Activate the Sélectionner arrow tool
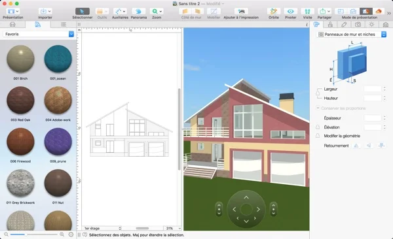393x239 pixels. click(83, 11)
